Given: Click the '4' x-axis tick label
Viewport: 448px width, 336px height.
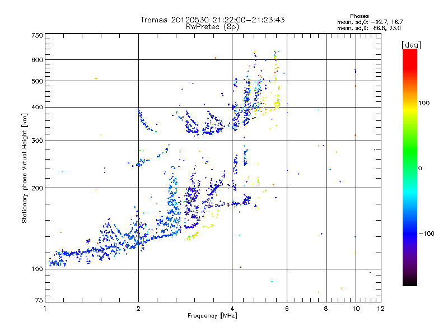Looking at the screenshot, I should (x=232, y=309).
